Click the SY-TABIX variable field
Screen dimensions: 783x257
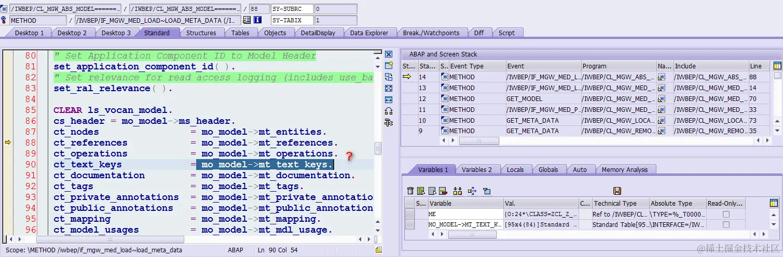pos(292,20)
